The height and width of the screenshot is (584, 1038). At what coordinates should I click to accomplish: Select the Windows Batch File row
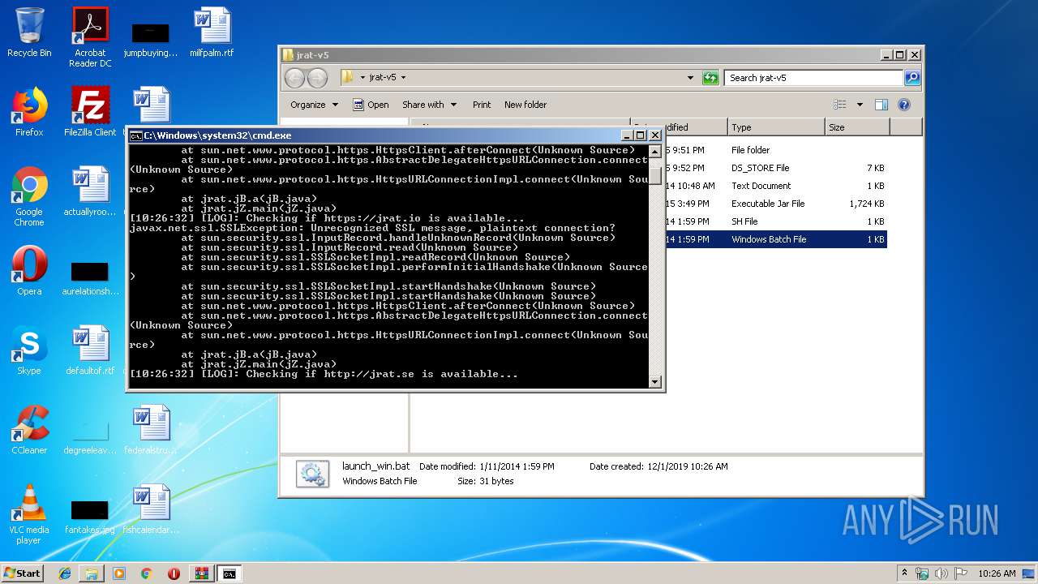coord(776,239)
